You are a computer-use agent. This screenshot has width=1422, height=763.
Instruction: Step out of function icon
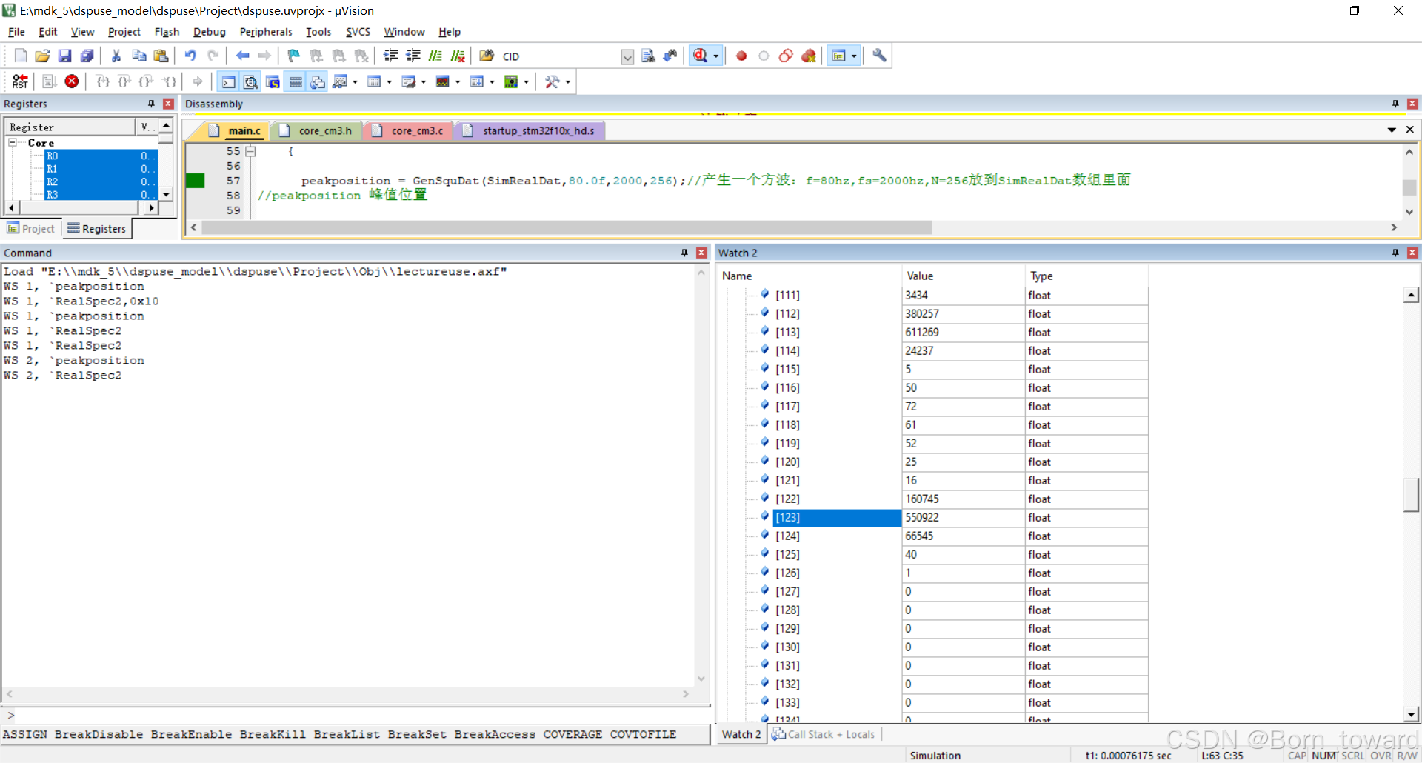pos(147,81)
